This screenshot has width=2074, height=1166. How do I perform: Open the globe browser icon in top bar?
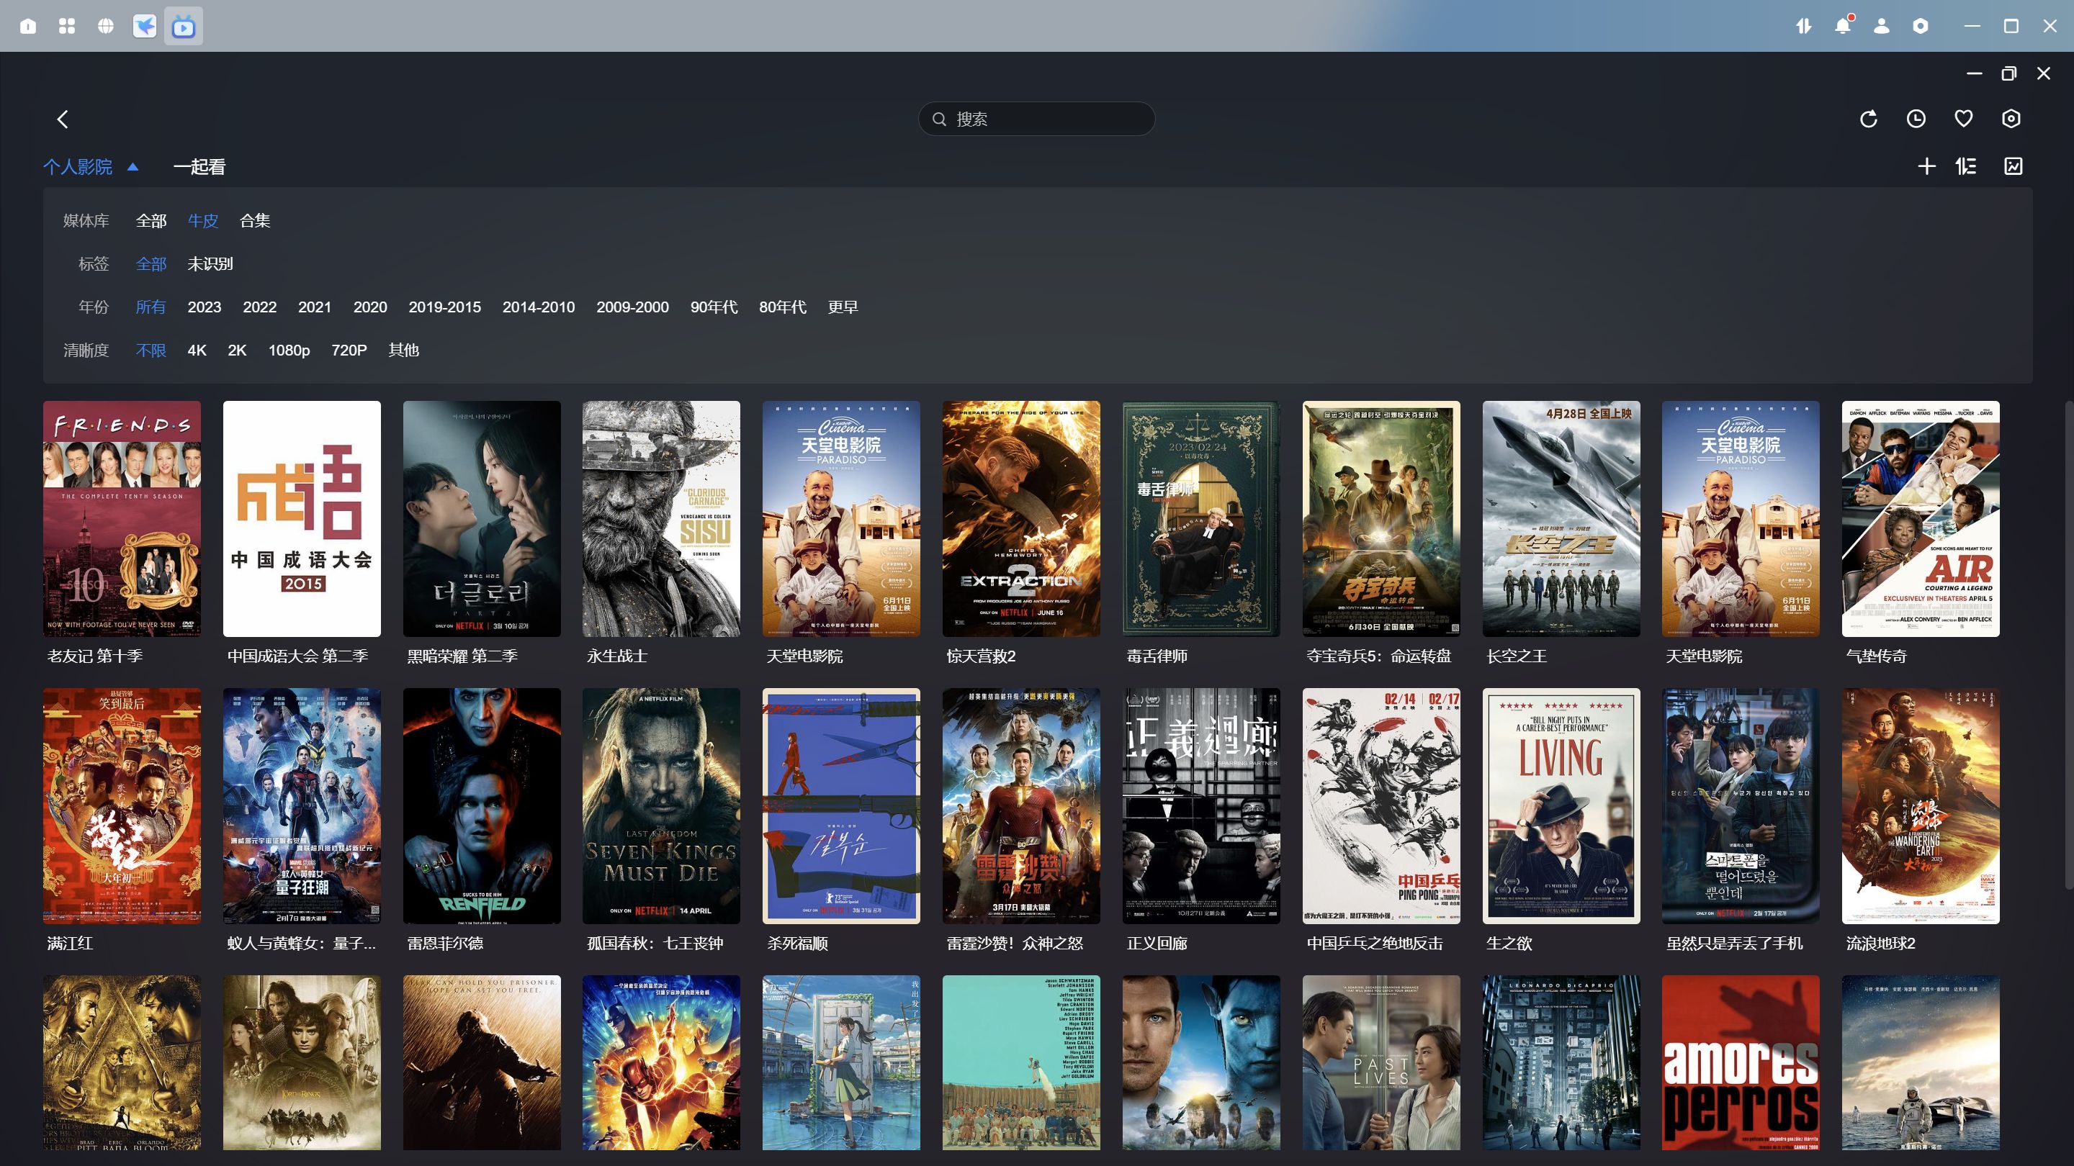105,26
